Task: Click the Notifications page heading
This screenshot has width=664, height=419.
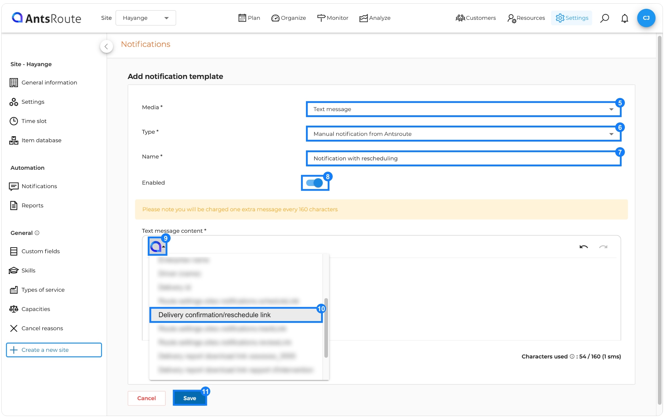Action: pyautogui.click(x=145, y=44)
